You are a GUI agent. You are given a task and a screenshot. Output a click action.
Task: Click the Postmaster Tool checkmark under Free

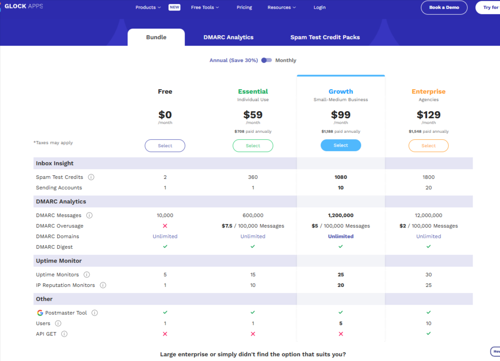[x=165, y=312]
